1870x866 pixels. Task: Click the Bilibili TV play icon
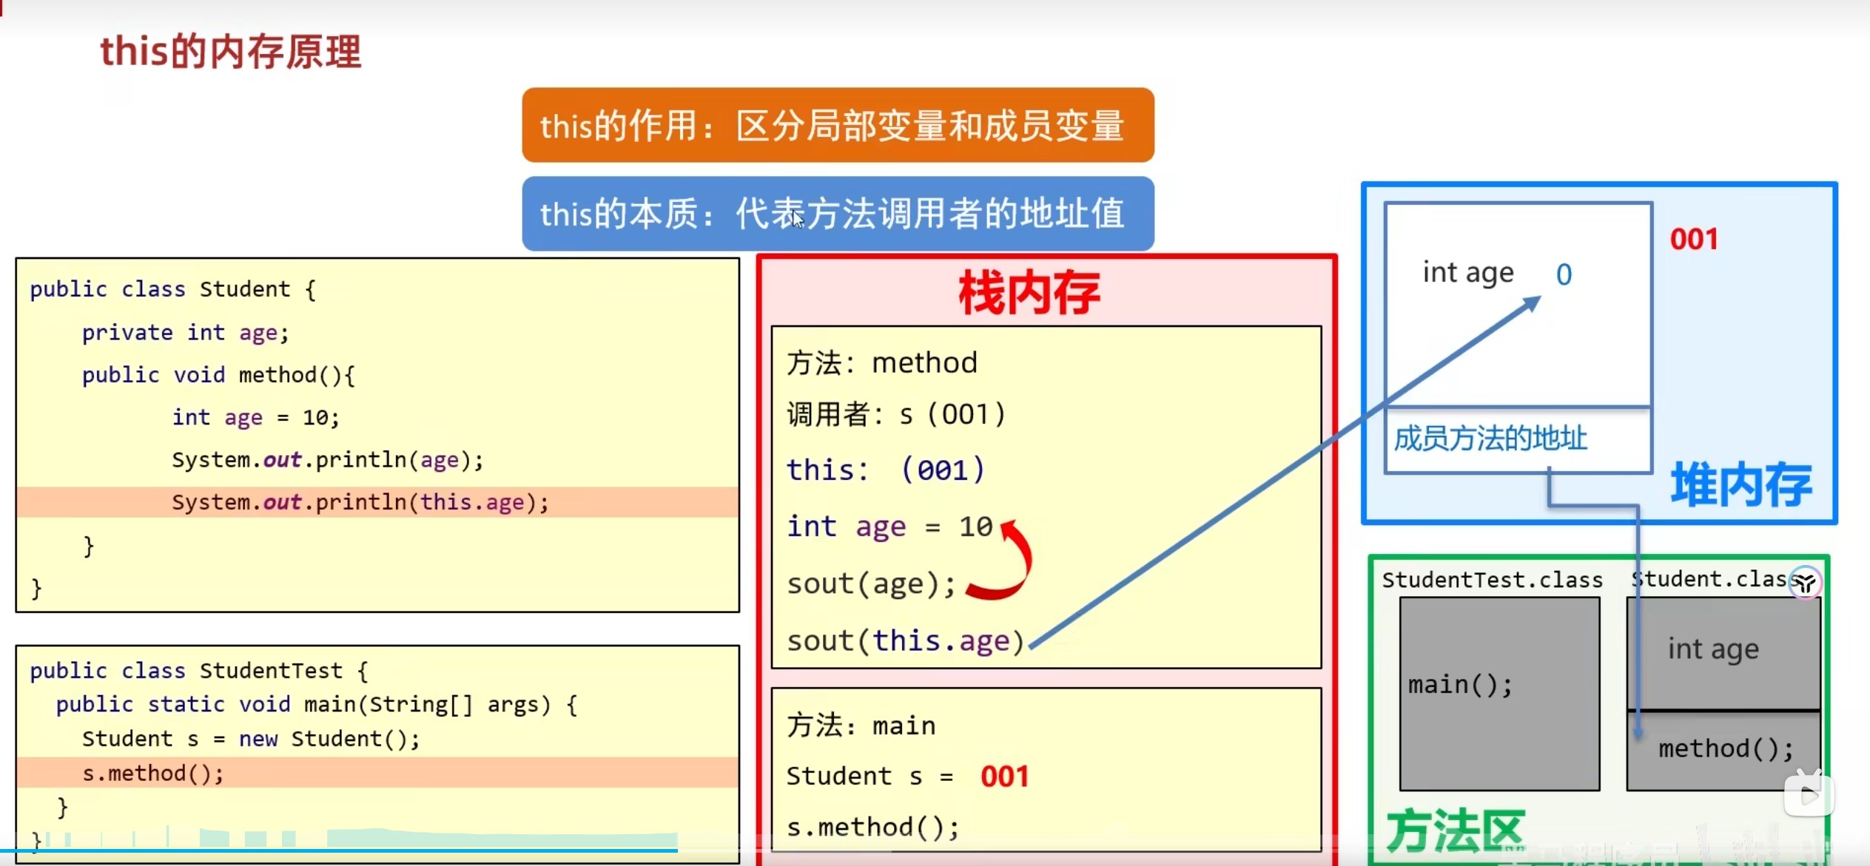1808,795
